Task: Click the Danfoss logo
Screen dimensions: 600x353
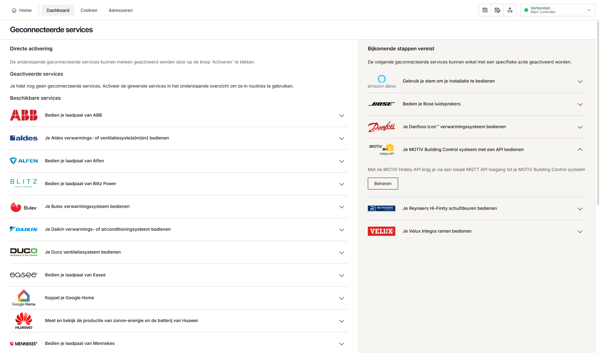Action: 382,127
